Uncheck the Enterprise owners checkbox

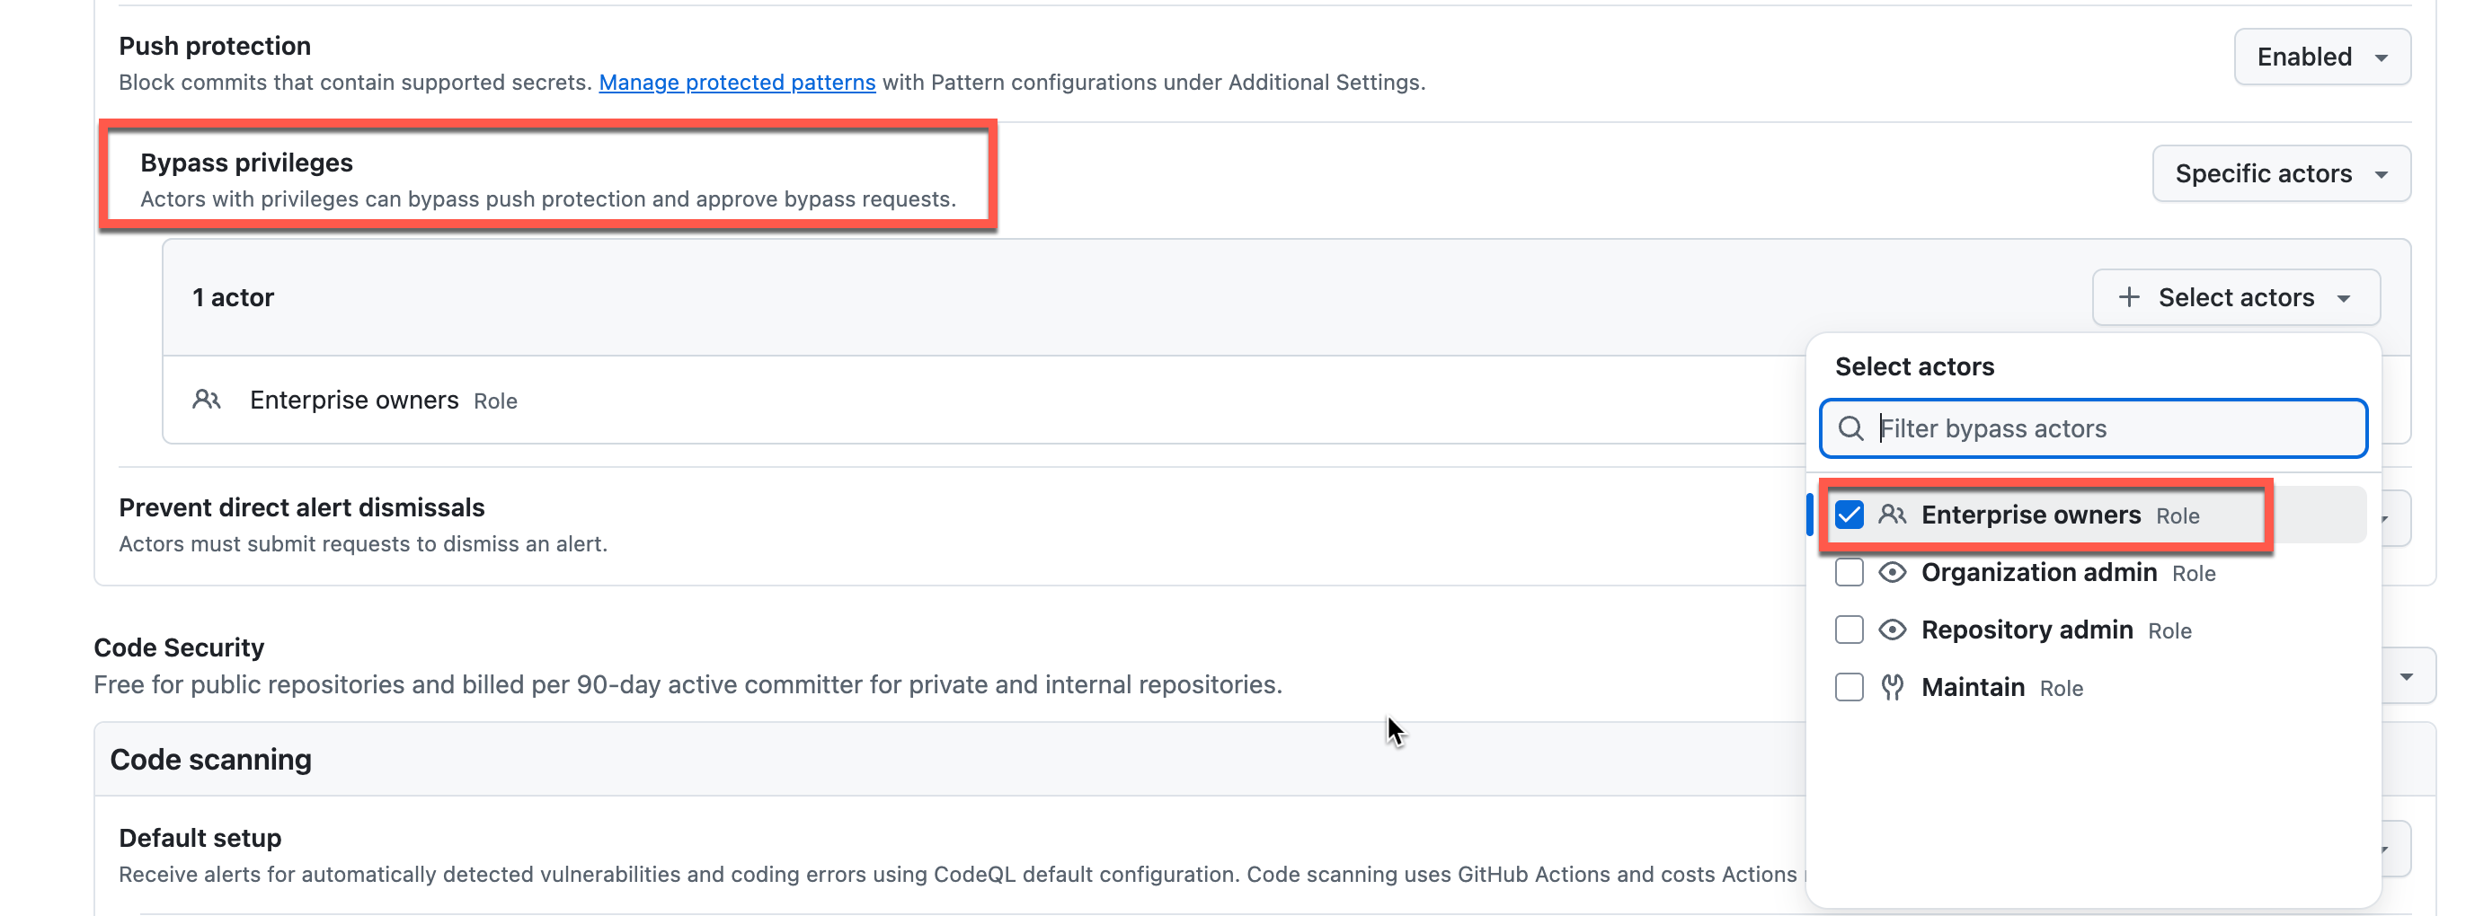[x=1849, y=515]
